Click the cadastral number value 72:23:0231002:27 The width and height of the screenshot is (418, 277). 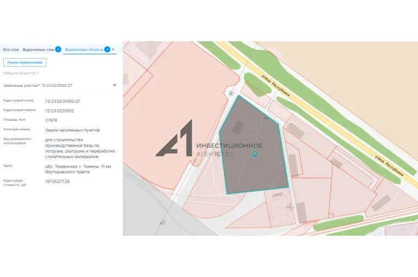click(x=62, y=101)
